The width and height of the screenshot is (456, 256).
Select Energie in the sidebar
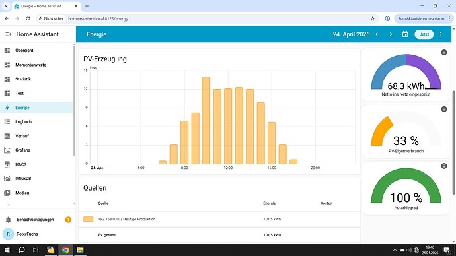coord(36,108)
